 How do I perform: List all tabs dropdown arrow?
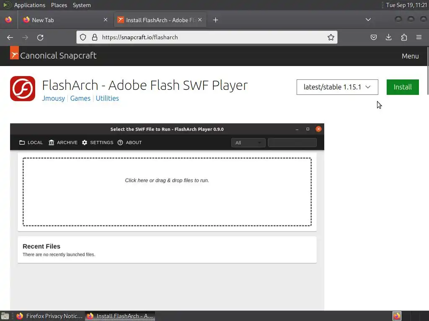tap(368, 20)
